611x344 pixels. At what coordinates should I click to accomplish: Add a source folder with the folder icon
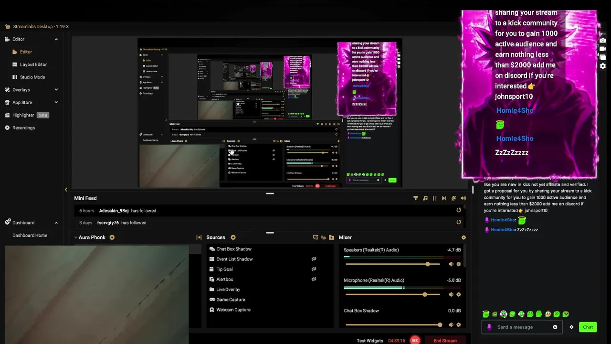331,237
